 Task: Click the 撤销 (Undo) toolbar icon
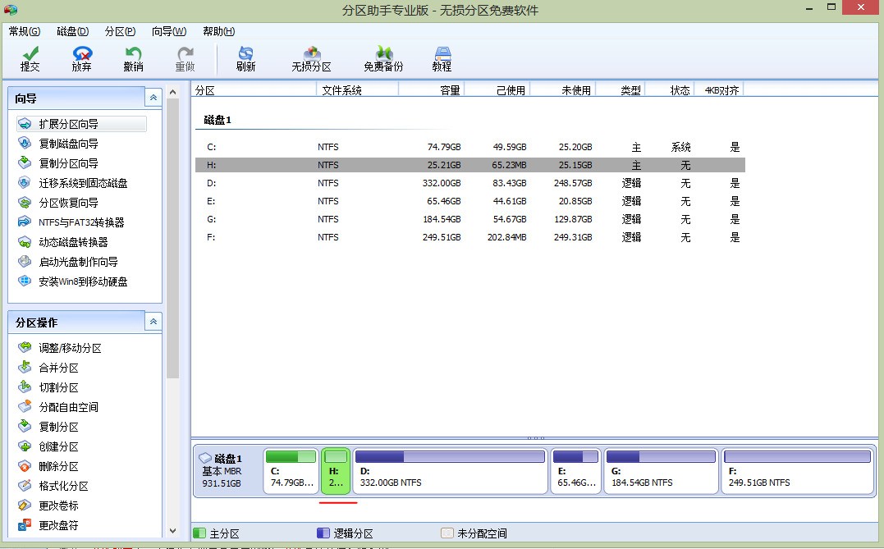(133, 57)
